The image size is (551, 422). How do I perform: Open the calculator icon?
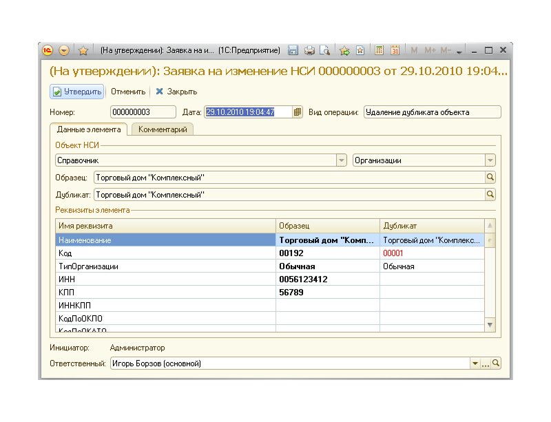379,50
